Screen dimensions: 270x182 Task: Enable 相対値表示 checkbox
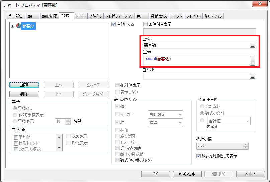117,85
